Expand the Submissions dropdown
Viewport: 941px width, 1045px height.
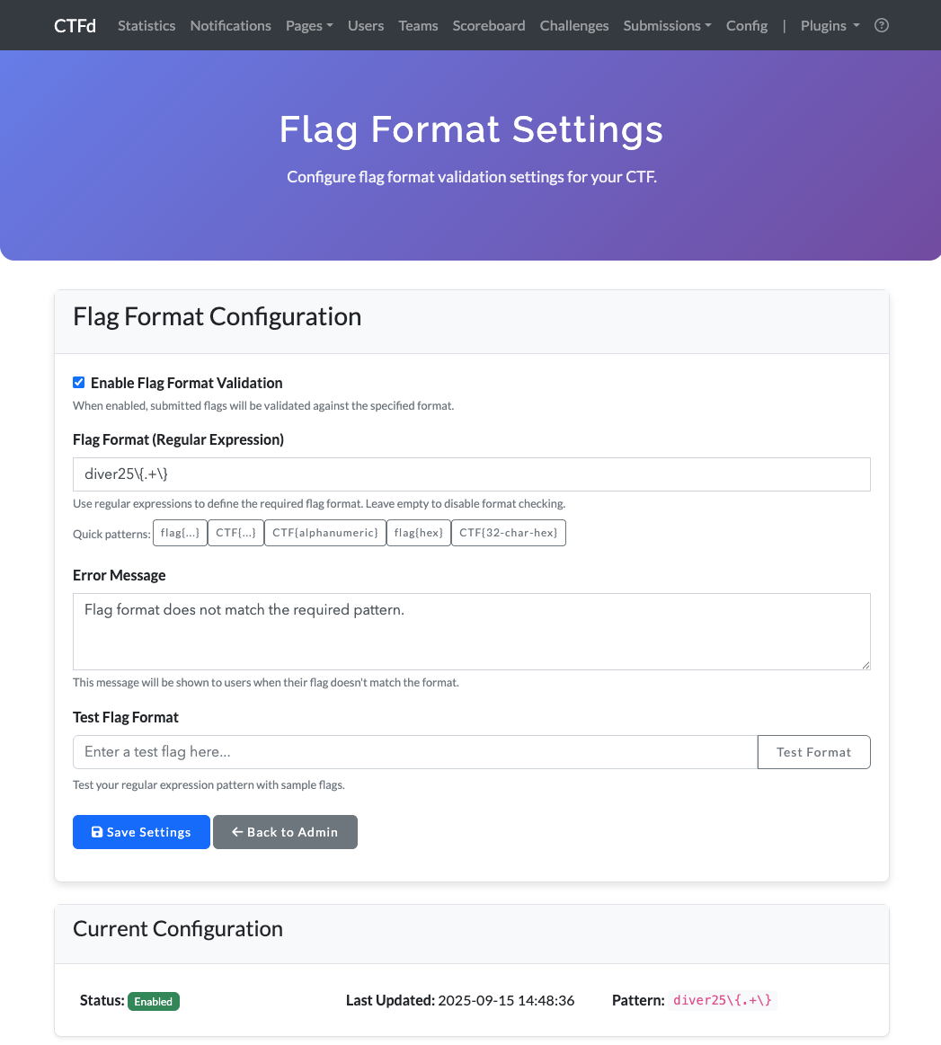click(x=667, y=25)
